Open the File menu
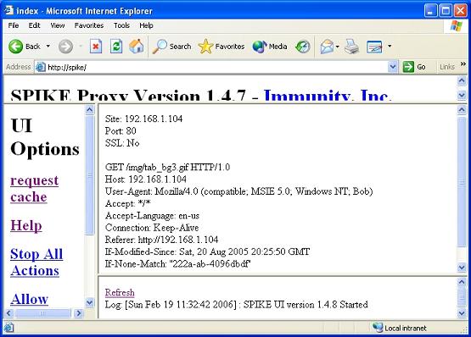Image resolution: width=471 pixels, height=337 pixels. pos(14,25)
